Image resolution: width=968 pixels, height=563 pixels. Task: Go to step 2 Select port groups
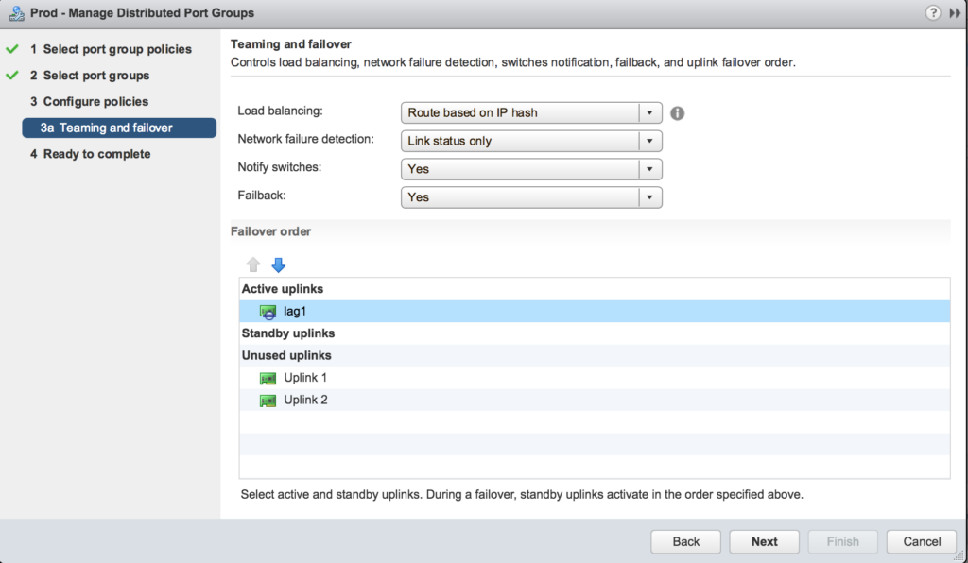(x=90, y=76)
